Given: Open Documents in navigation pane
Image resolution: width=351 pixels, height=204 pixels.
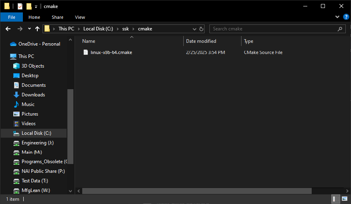Looking at the screenshot, I should (x=34, y=85).
